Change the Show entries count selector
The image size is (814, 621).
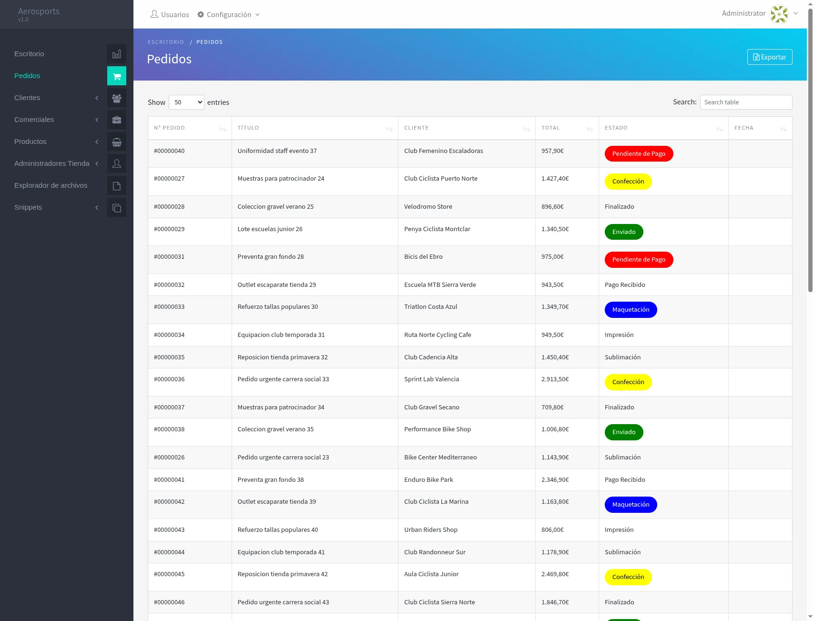click(186, 102)
